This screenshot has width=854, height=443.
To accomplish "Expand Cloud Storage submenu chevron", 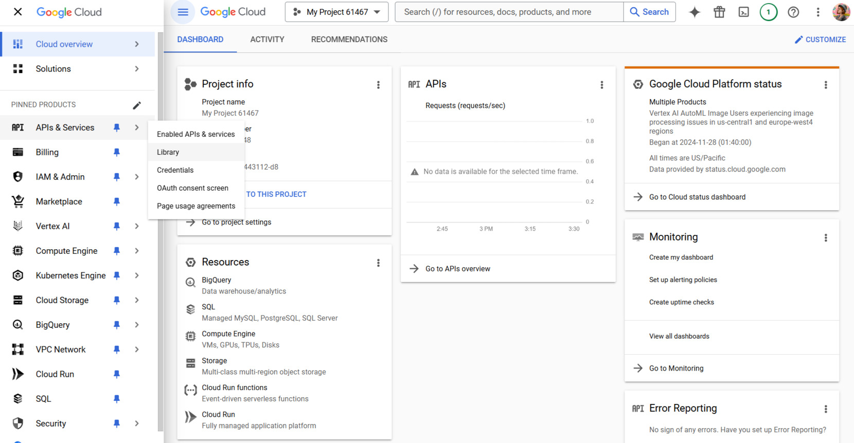I will click(137, 300).
